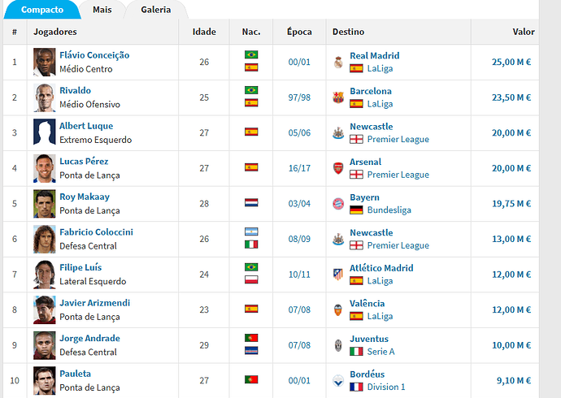Switch to the Mais tab
The width and height of the screenshot is (561, 398).
[102, 10]
